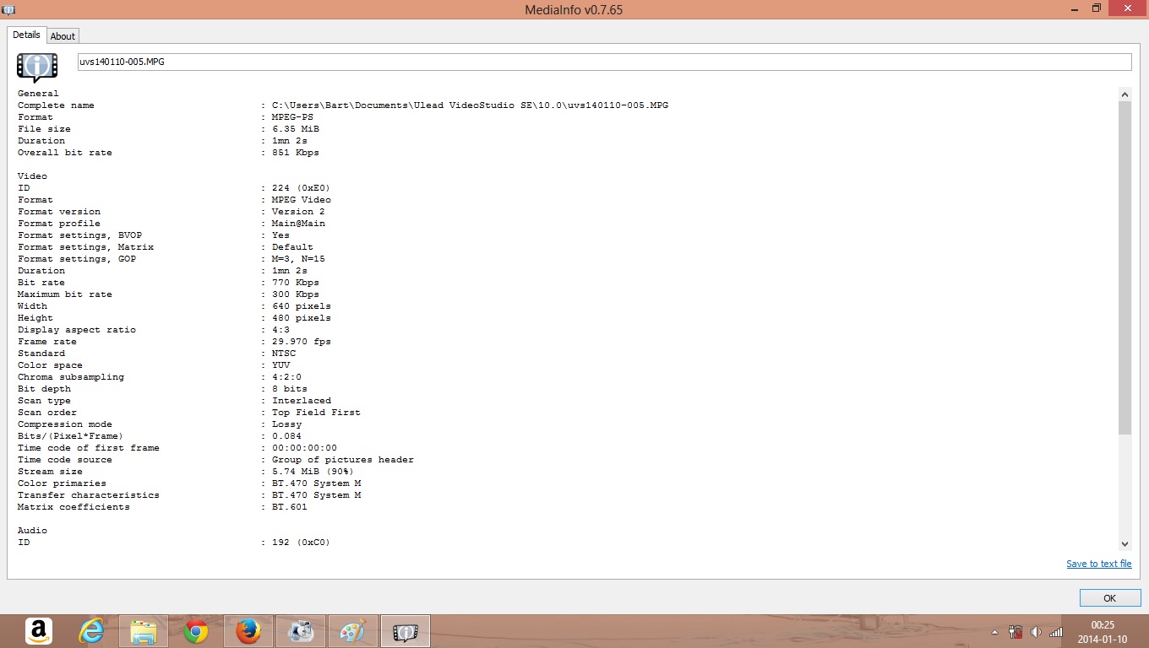Screen dimensions: 1149x648
Task: Click the 'Group of pictures header' value
Action: [x=343, y=460]
